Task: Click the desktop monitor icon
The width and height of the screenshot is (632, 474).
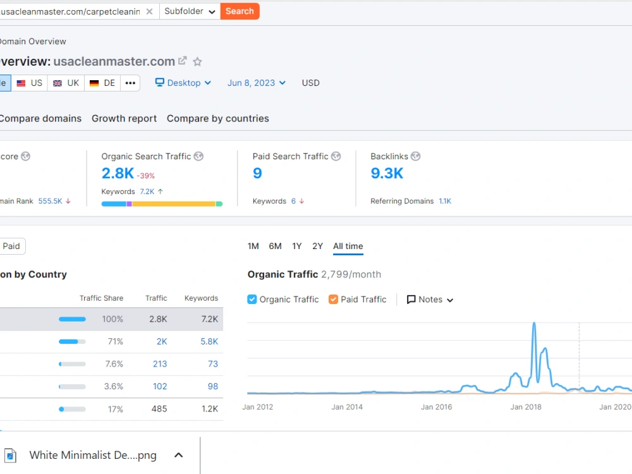Action: point(160,82)
